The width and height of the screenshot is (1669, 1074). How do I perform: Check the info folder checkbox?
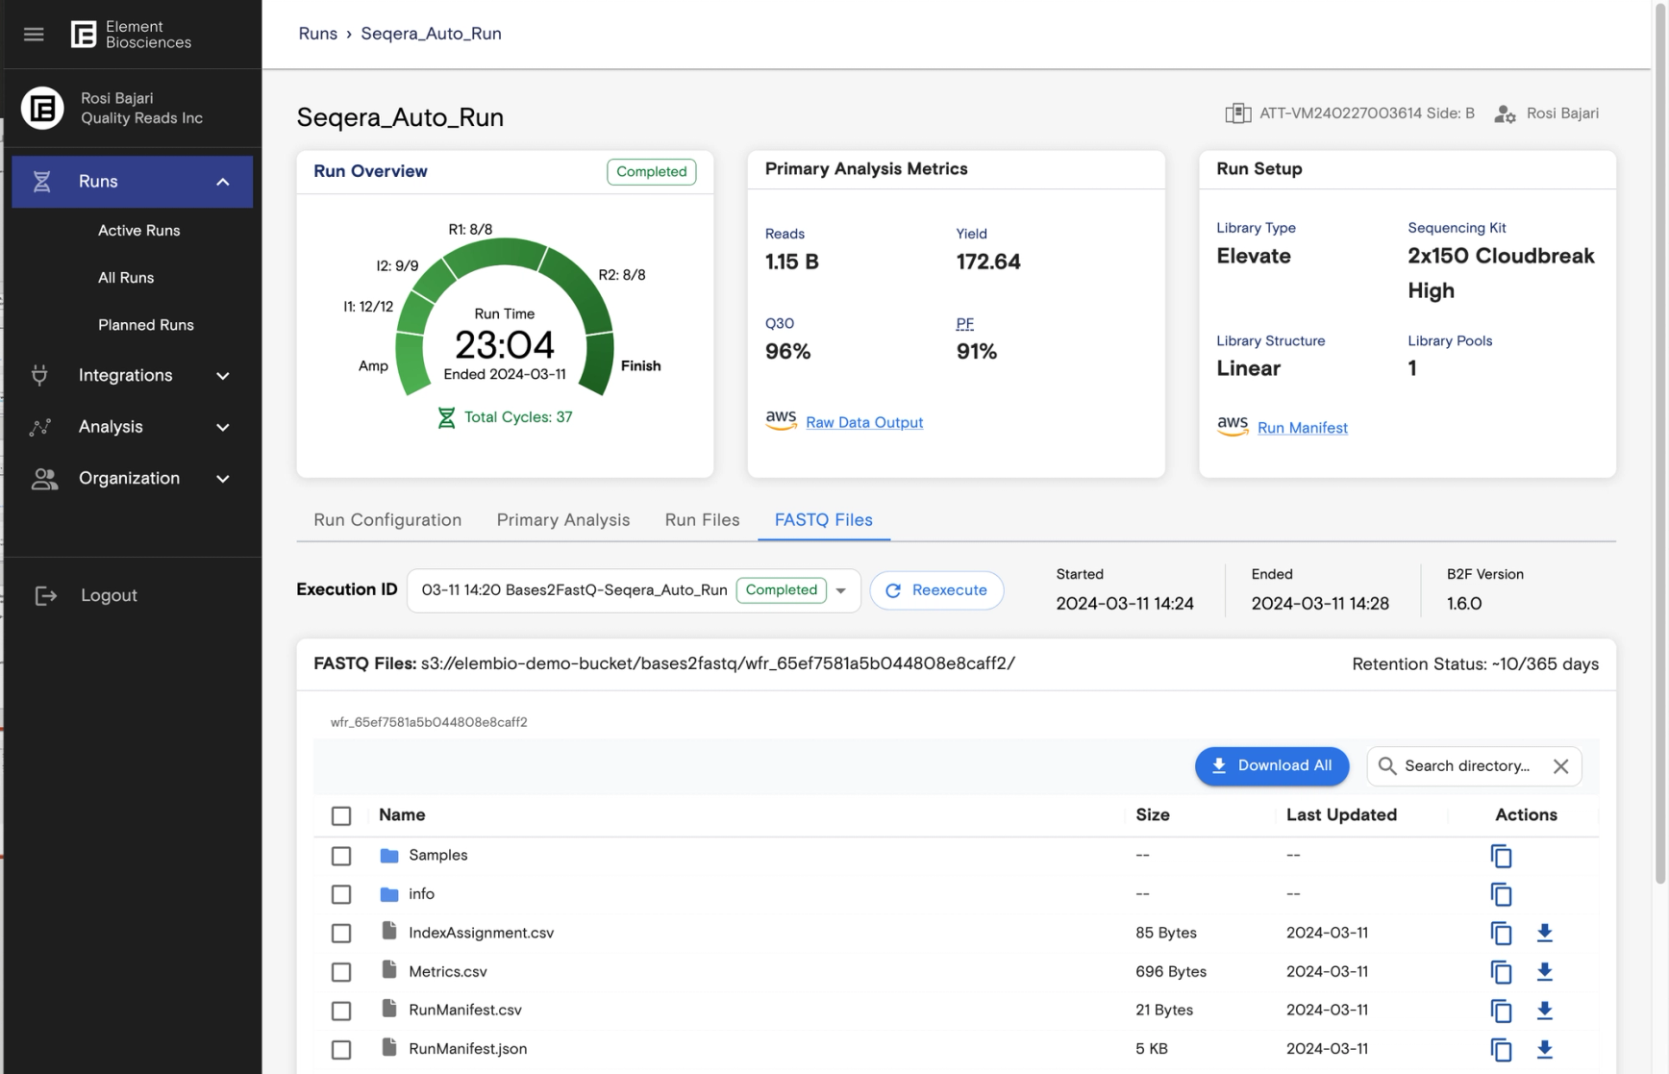pos(341,894)
